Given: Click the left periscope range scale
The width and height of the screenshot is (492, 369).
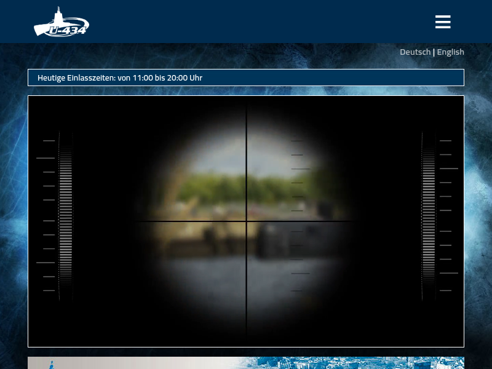Looking at the screenshot, I should 65,215.
